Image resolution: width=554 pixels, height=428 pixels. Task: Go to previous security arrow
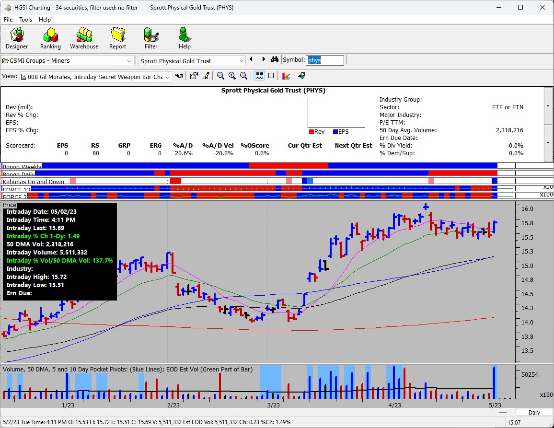pos(251,59)
